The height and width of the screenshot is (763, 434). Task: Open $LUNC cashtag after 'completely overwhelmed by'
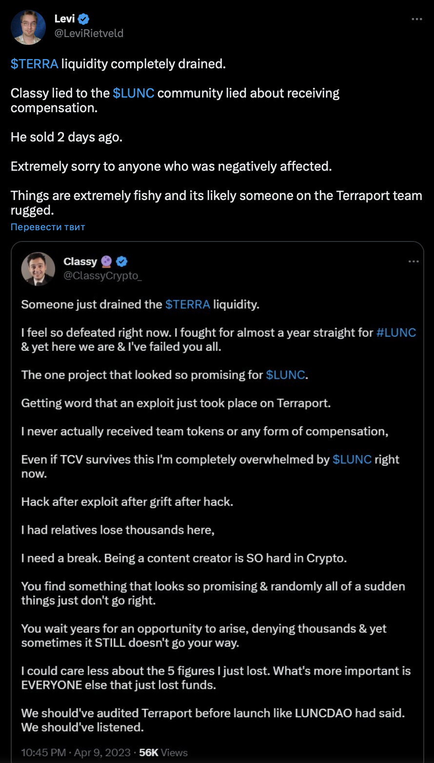coord(352,460)
